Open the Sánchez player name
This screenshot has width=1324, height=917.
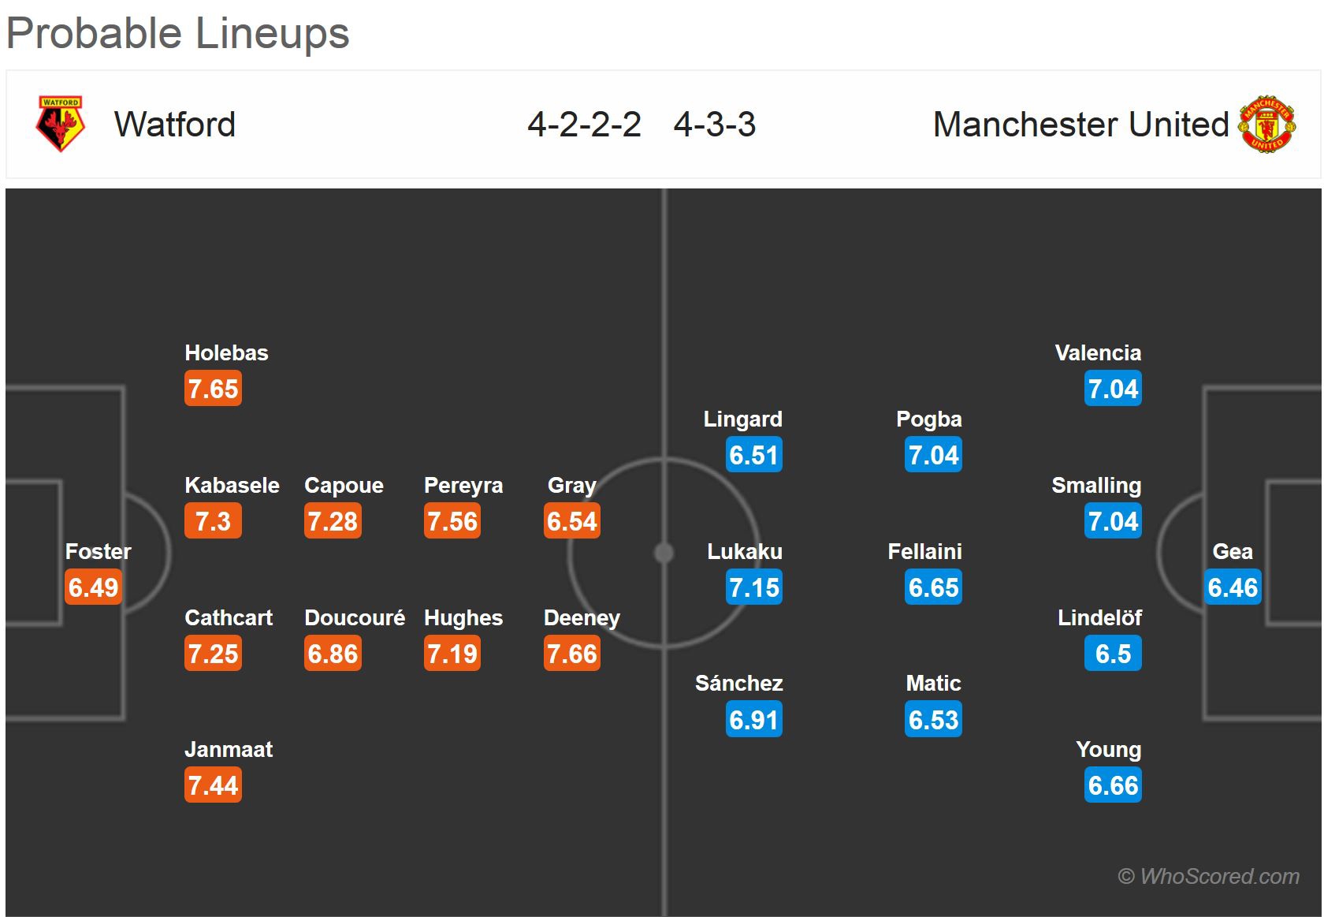coord(738,683)
